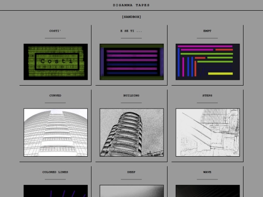Screen dimensions: 263x197
Task: Select the [SANDBOX] section label
Action: click(131, 17)
